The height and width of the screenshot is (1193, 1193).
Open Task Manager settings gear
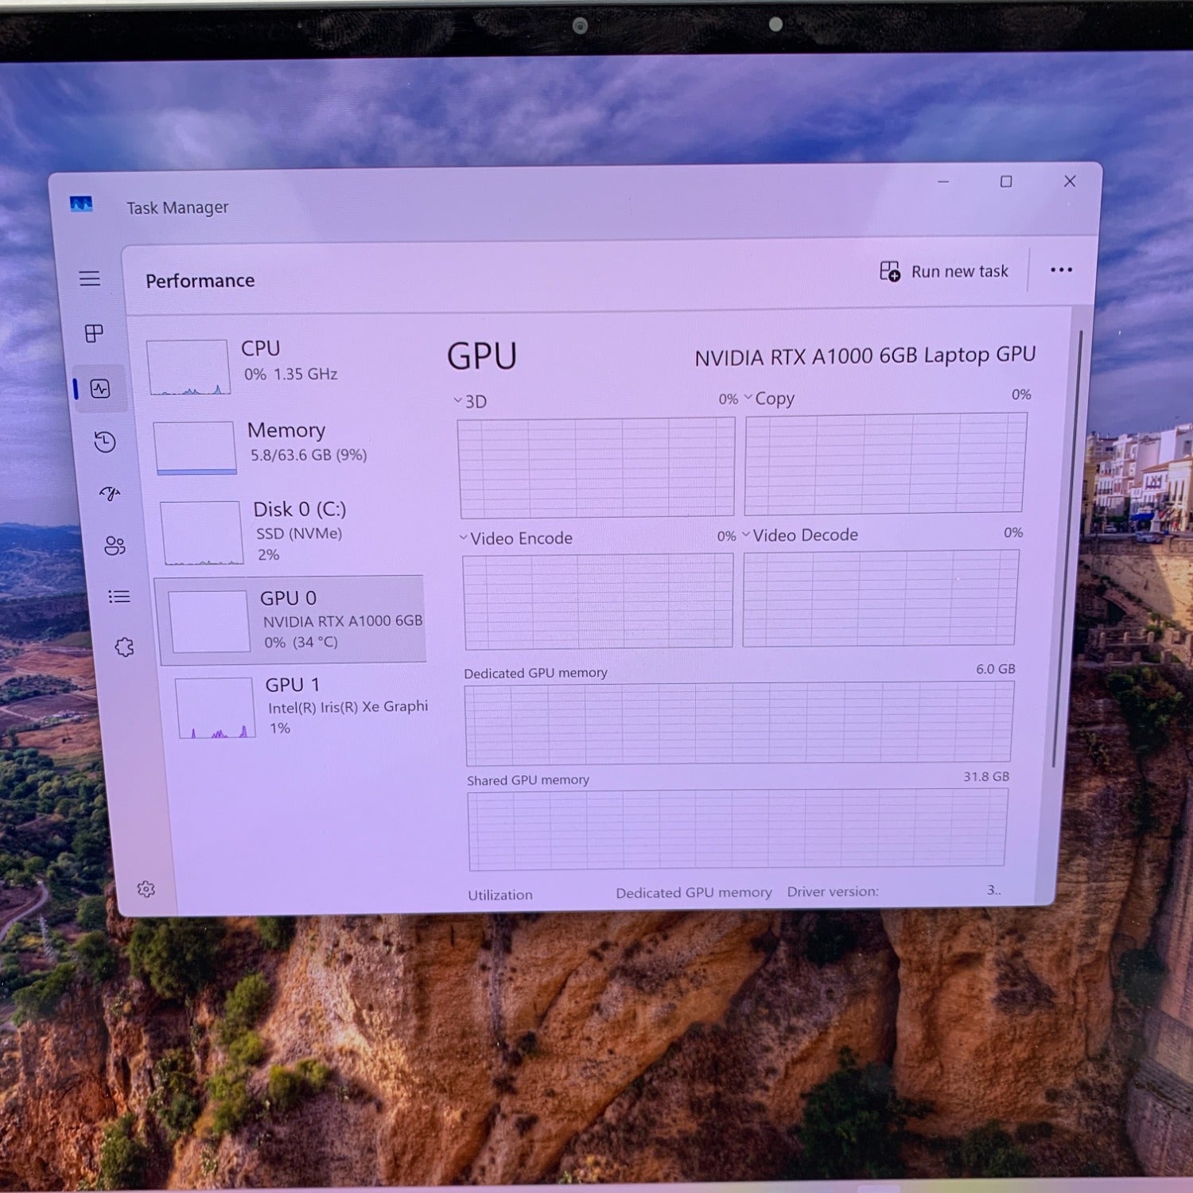pyautogui.click(x=146, y=889)
